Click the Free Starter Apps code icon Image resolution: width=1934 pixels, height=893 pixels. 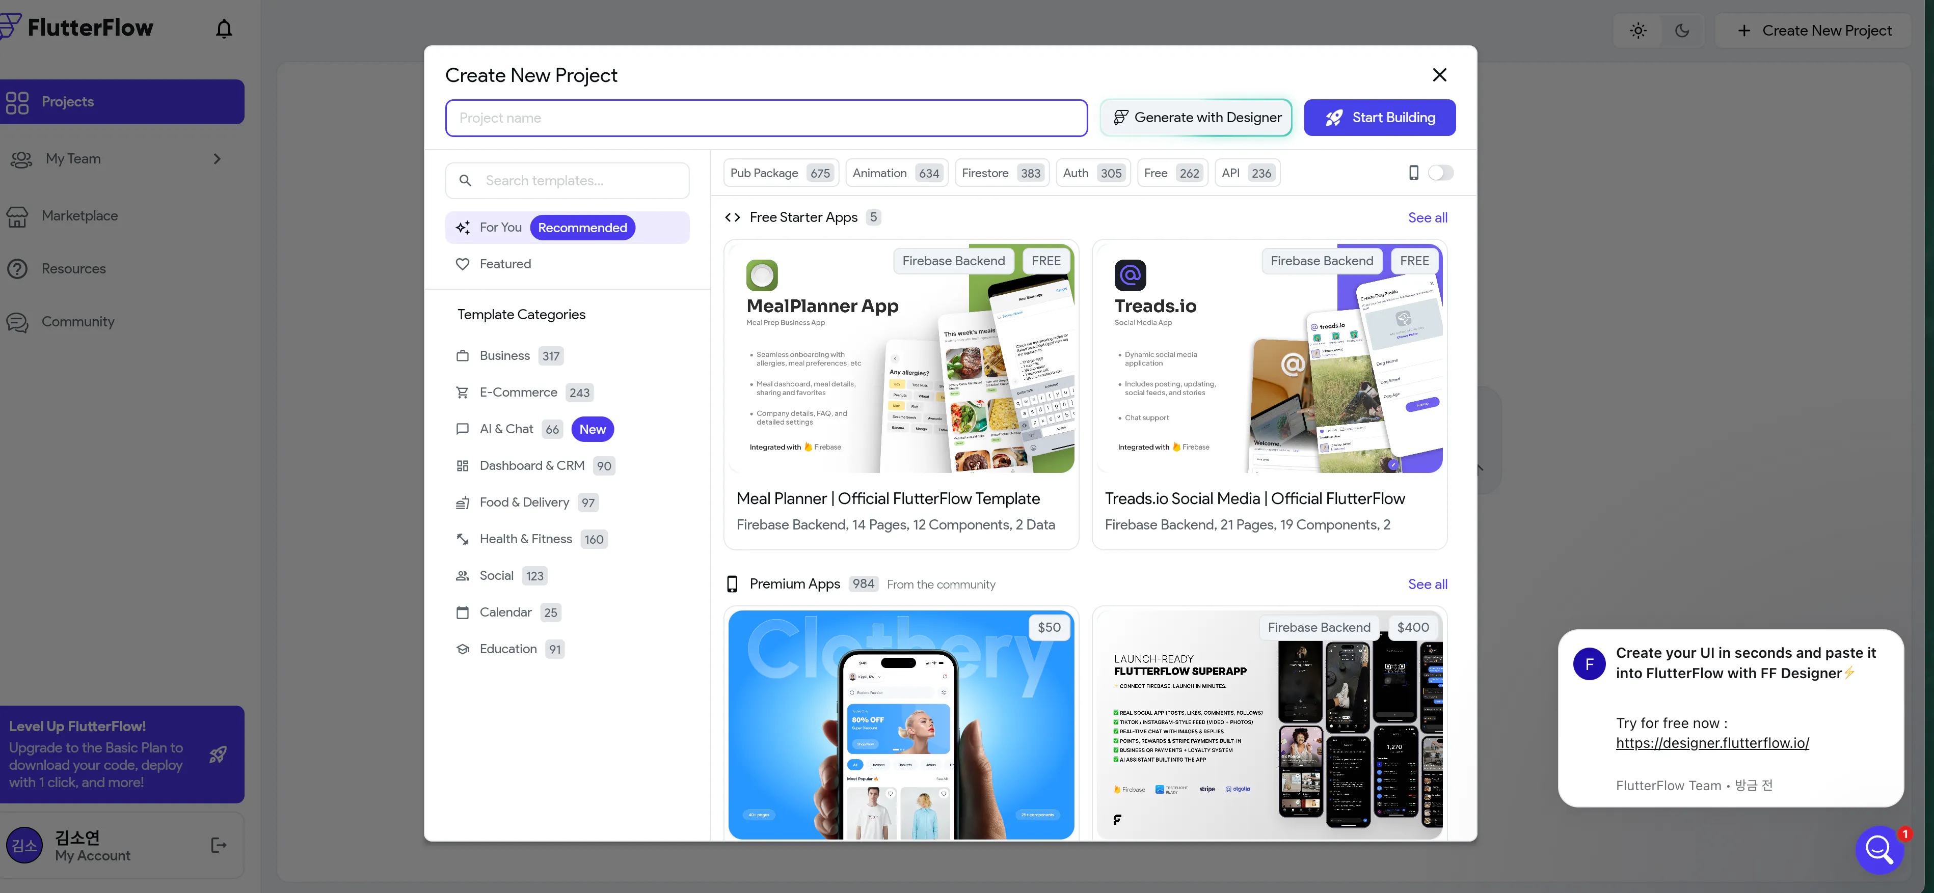click(x=732, y=217)
